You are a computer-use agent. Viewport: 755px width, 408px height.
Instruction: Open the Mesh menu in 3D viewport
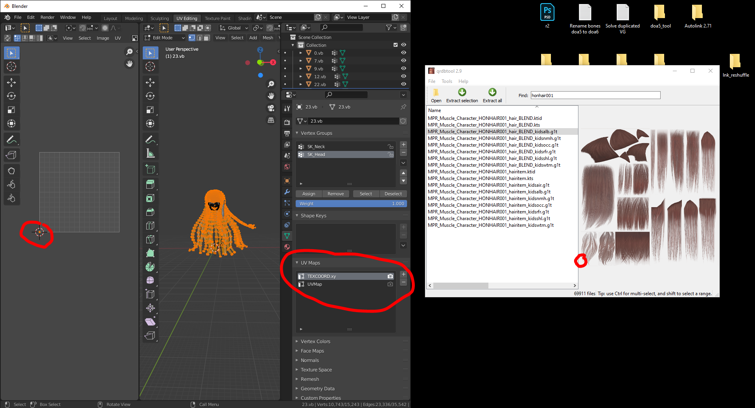click(x=268, y=38)
